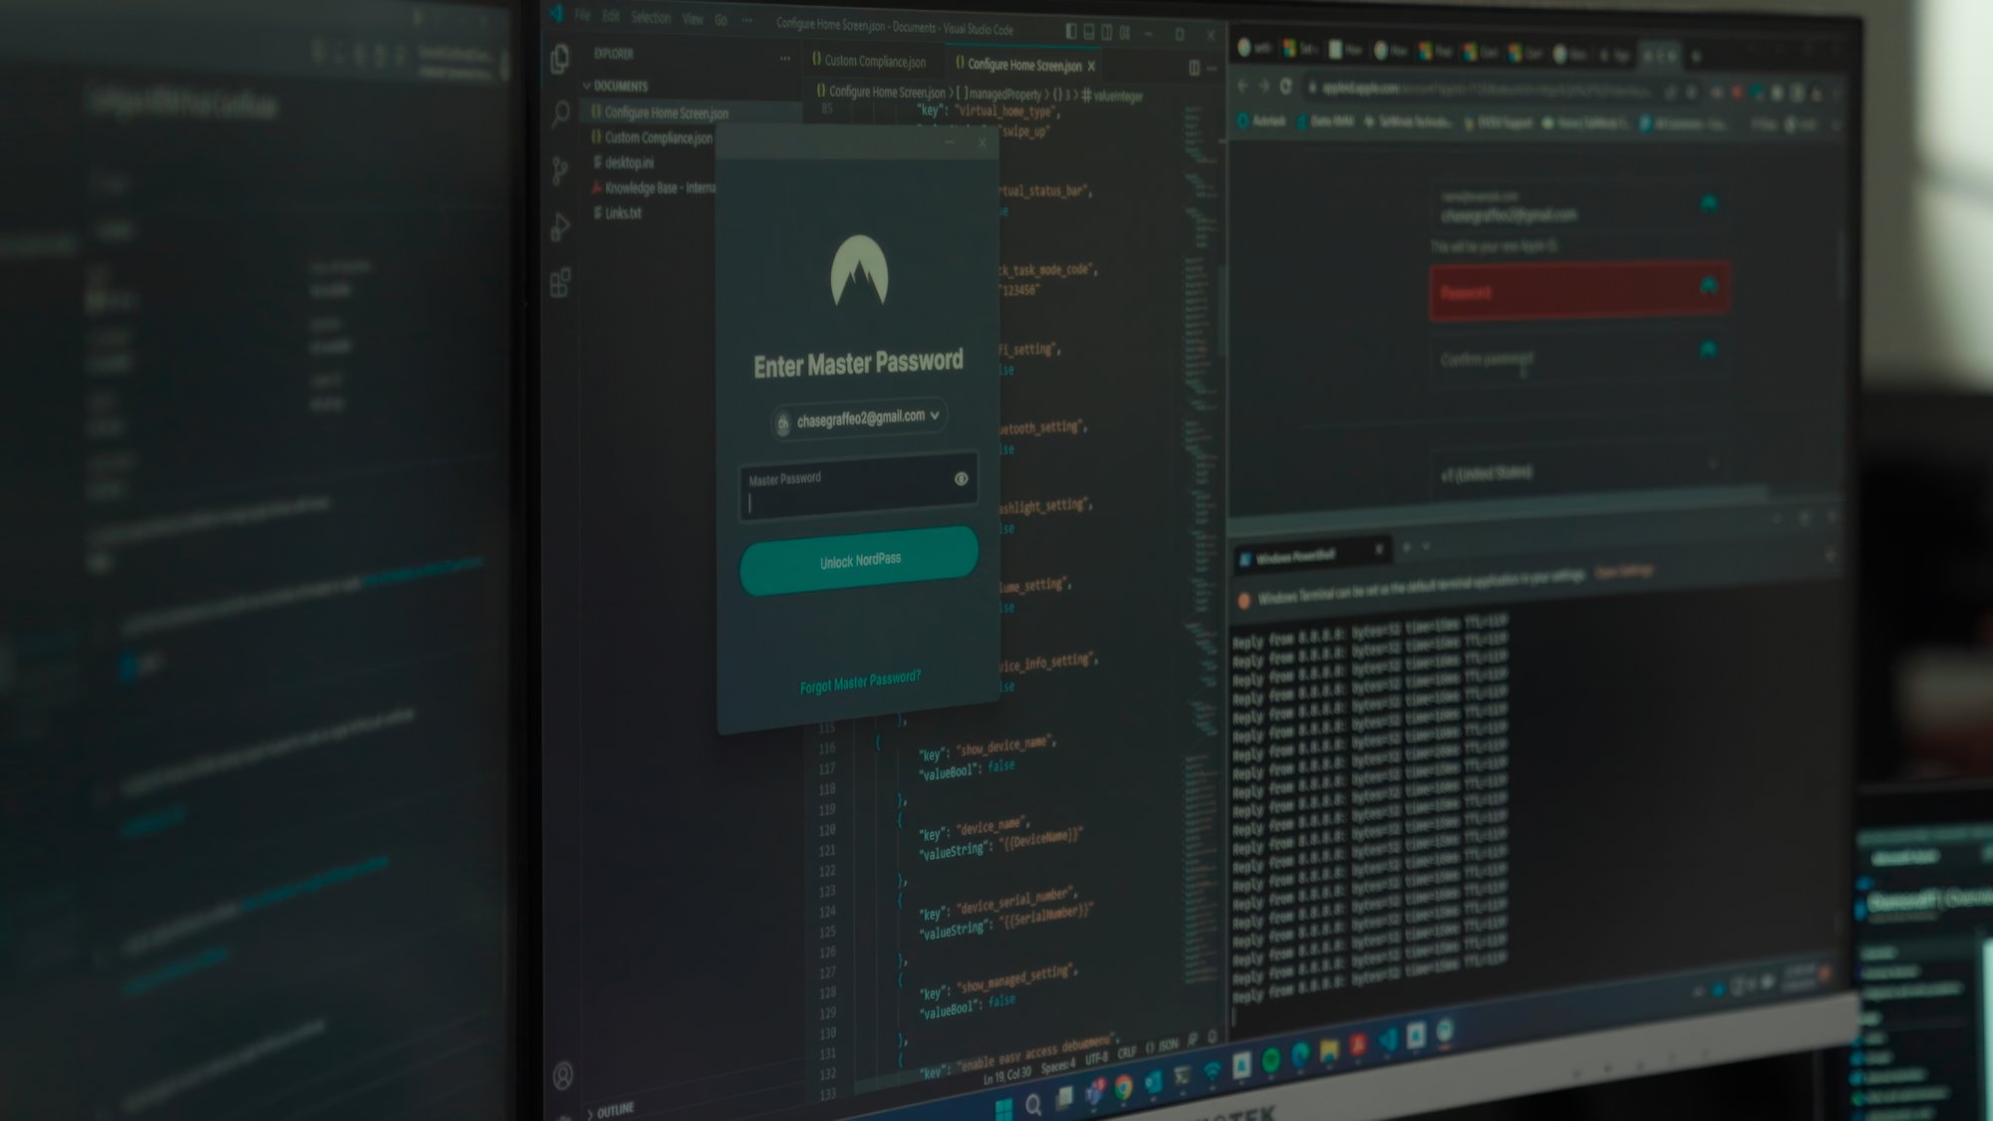
Task: Open the Edit menu in VS Code
Action: pos(611,16)
